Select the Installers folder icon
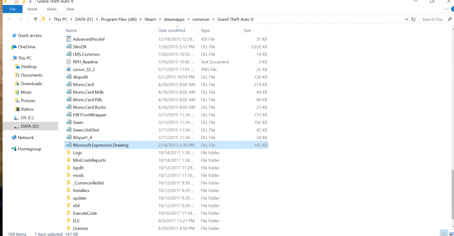This screenshot has width=454, height=236. (x=69, y=190)
